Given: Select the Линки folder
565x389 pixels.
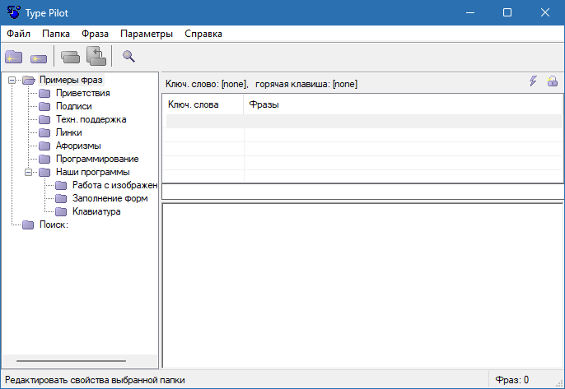Looking at the screenshot, I should pyautogui.click(x=69, y=132).
